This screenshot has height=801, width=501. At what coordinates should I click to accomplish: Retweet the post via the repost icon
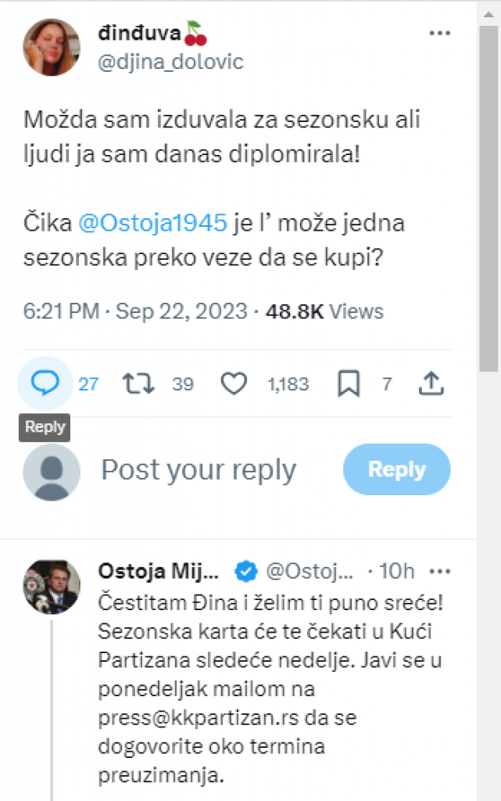(x=139, y=383)
